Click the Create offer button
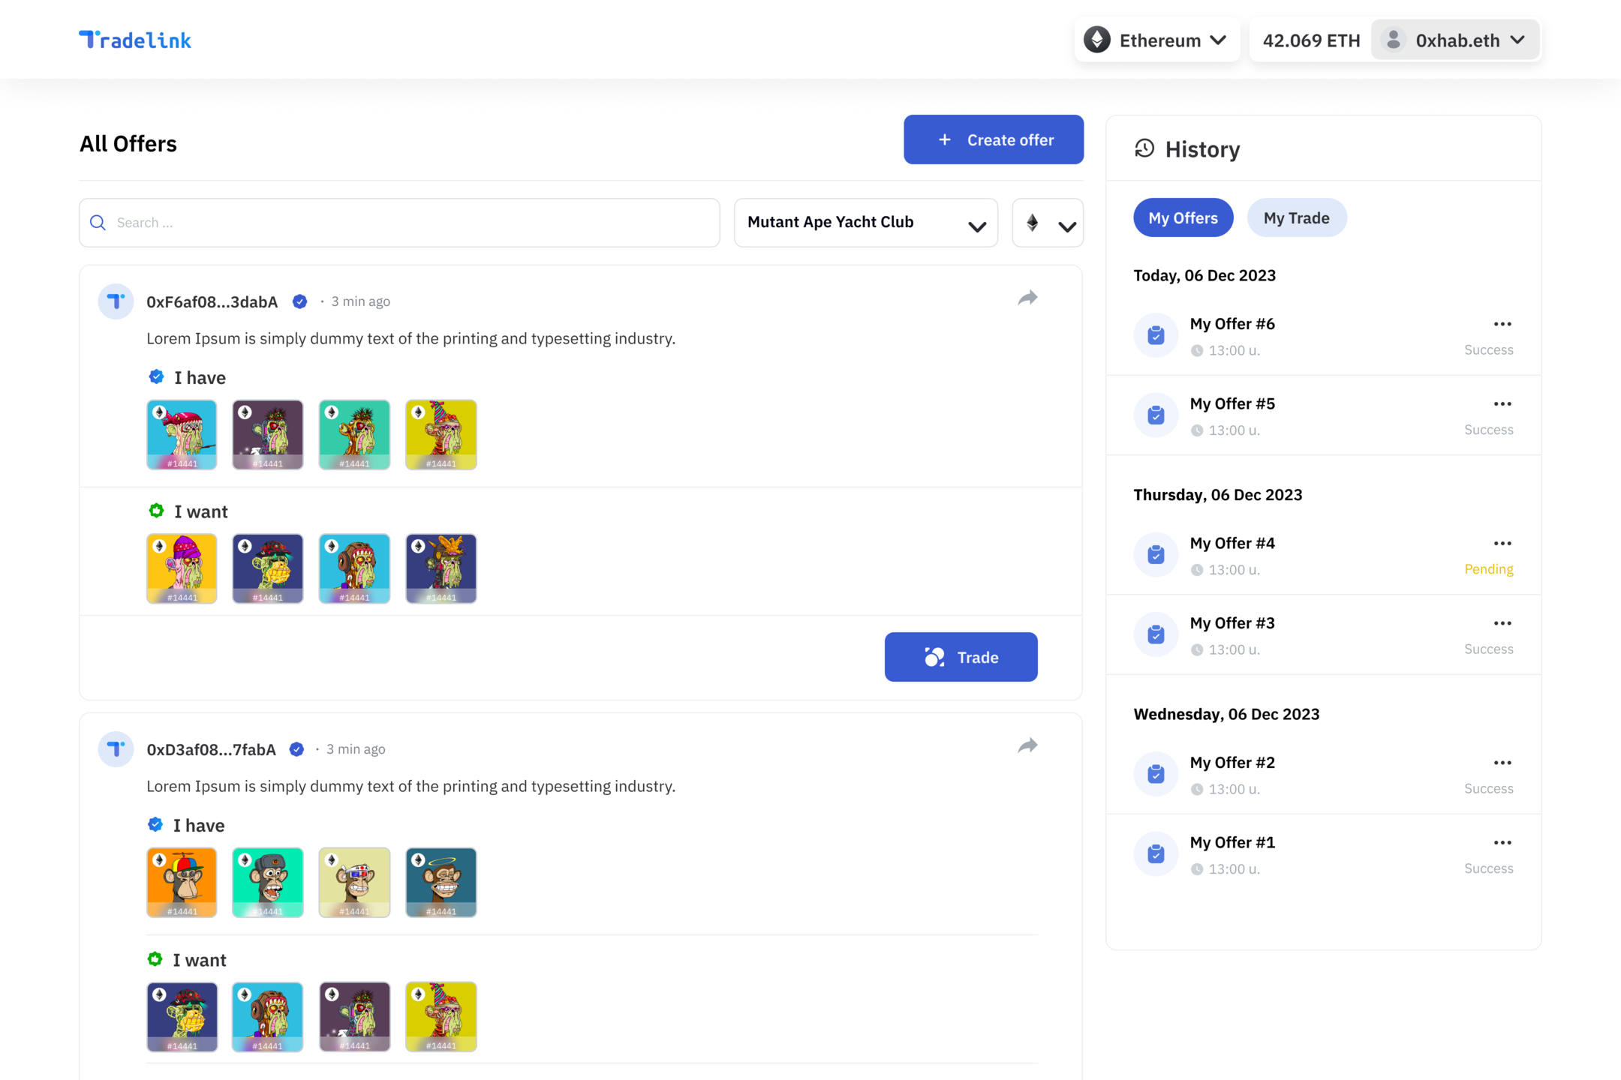The image size is (1621, 1080). [993, 139]
